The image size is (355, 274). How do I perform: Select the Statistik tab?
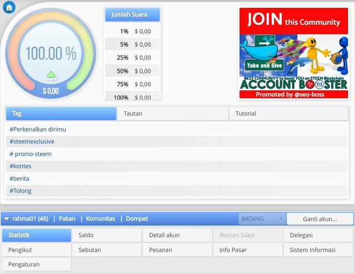pos(37,235)
